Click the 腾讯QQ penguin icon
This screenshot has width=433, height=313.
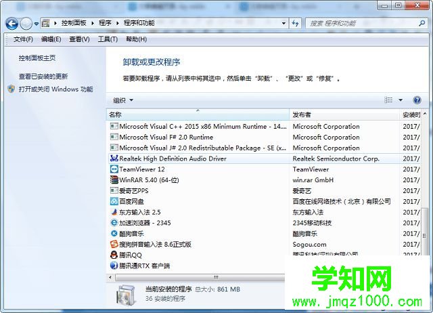click(114, 255)
